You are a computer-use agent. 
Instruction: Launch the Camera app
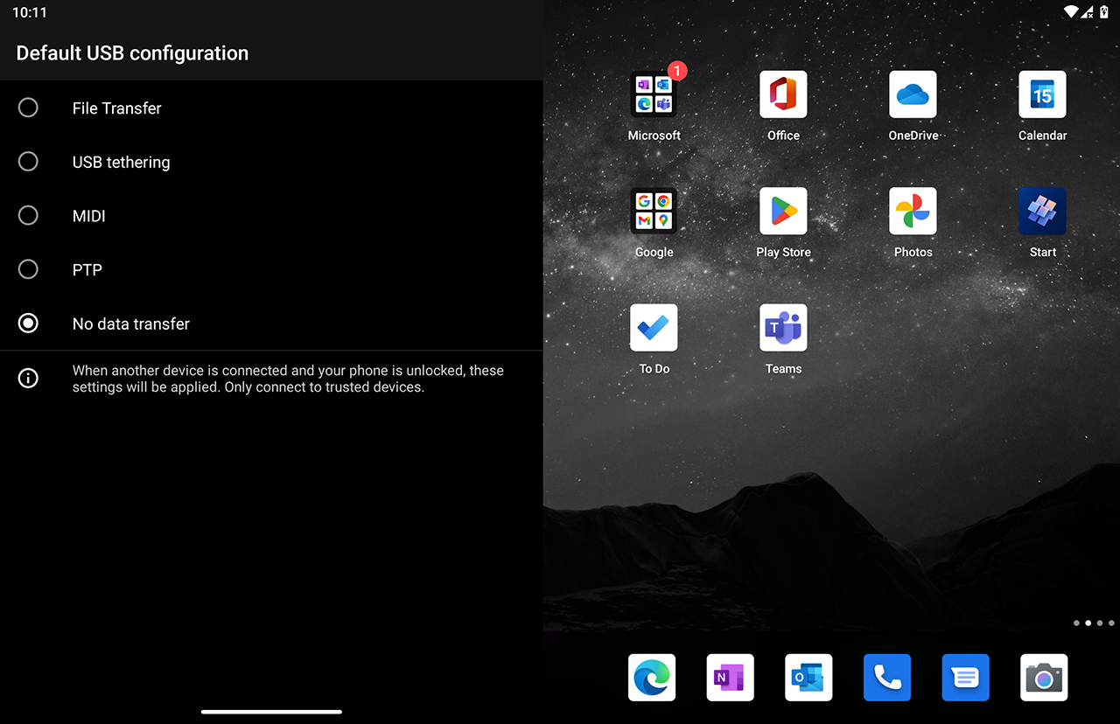pos(1044,678)
